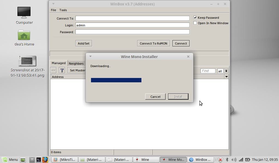This screenshot has width=279, height=163.
Task: Launch Firefox from the panel
Action: click(x=45, y=160)
